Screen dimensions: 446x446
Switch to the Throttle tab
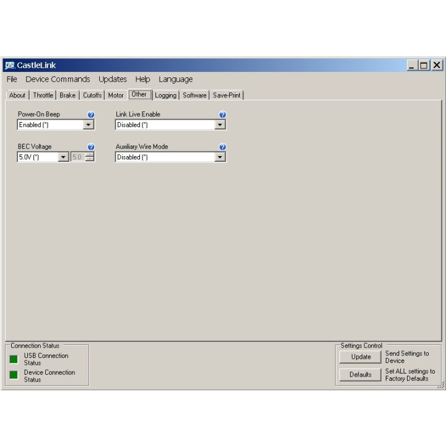(x=43, y=95)
